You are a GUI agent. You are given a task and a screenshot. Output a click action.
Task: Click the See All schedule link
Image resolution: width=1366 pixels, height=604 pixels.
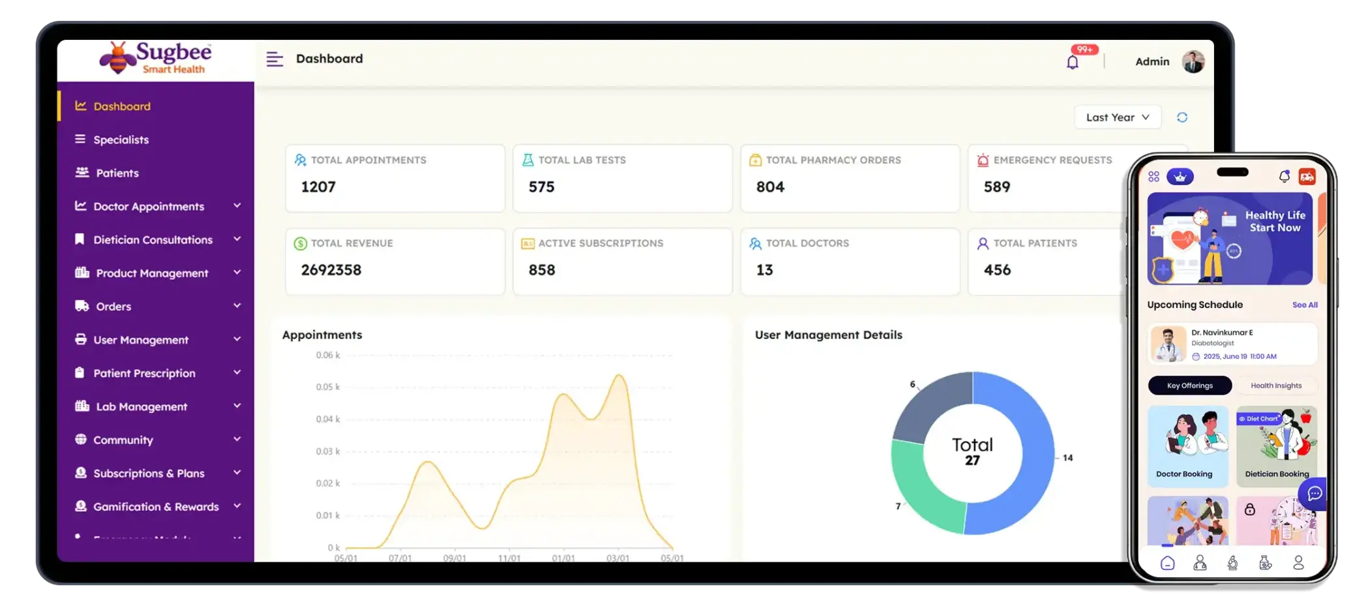click(1305, 305)
